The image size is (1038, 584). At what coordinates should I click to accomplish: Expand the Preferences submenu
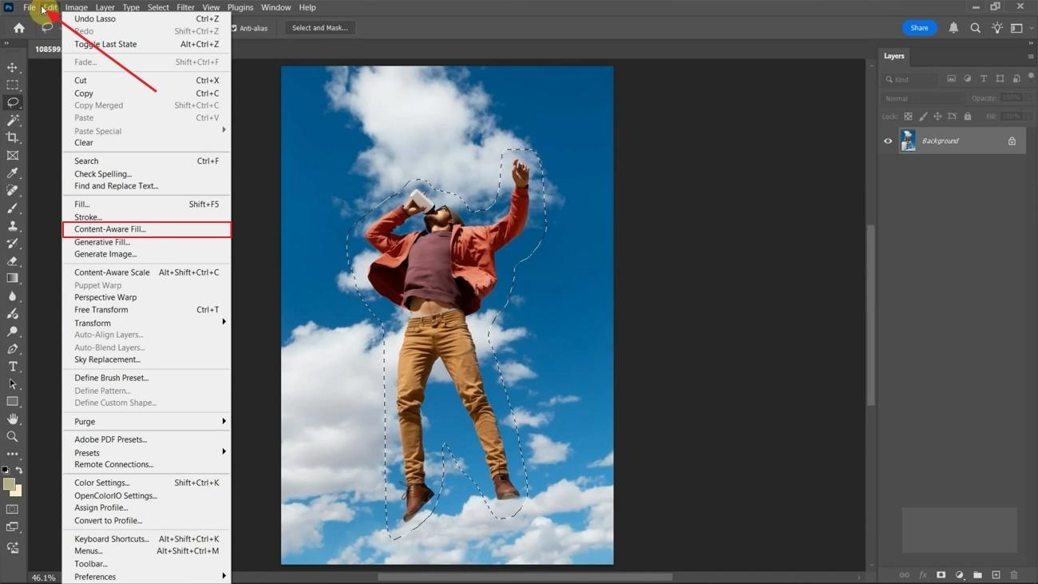coord(147,577)
